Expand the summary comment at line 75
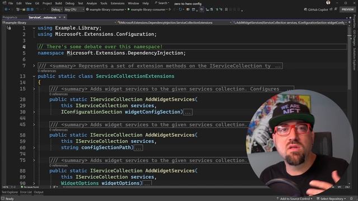This screenshot has width=358, height=201. (34, 160)
